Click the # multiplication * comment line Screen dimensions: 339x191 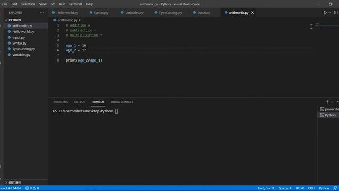(x=84, y=36)
